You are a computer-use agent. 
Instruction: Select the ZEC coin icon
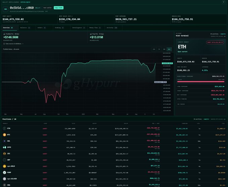pyautogui.click(x=4, y=153)
